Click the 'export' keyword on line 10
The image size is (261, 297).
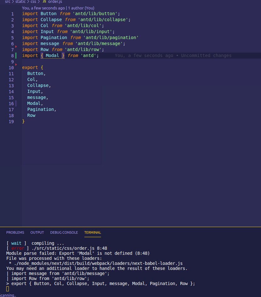(30, 67)
